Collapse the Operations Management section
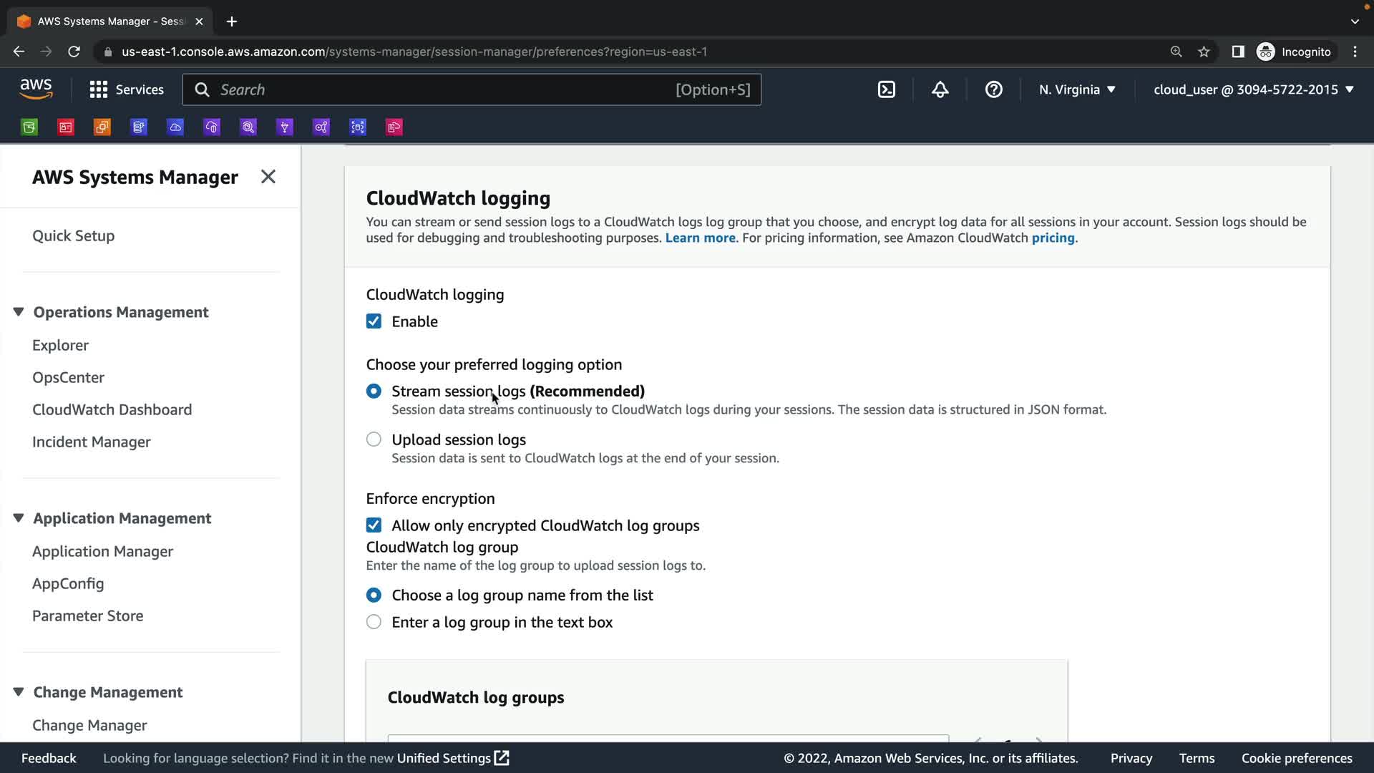Image resolution: width=1374 pixels, height=773 pixels. [x=19, y=312]
